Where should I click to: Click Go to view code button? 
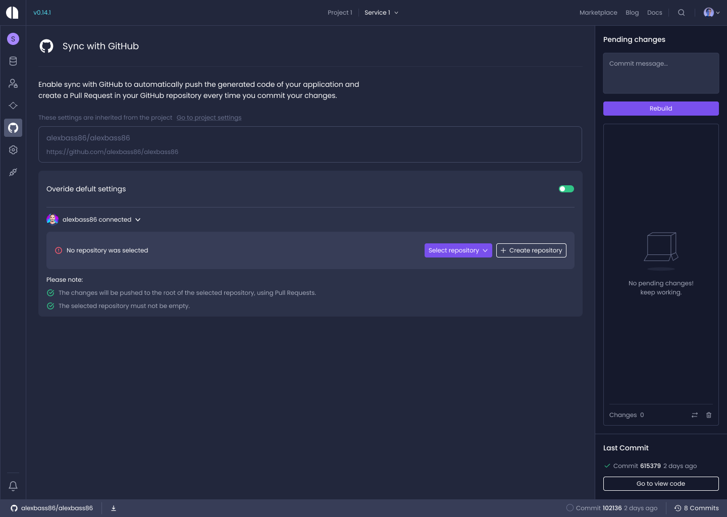[x=661, y=484]
